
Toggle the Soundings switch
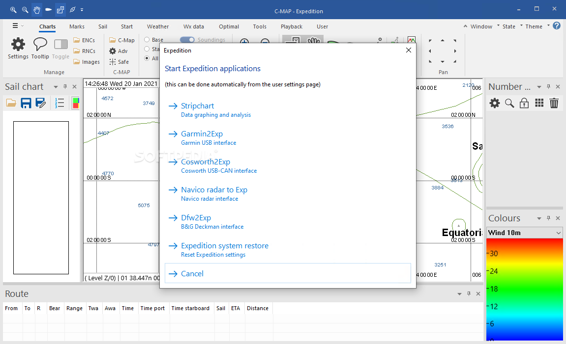pos(187,40)
